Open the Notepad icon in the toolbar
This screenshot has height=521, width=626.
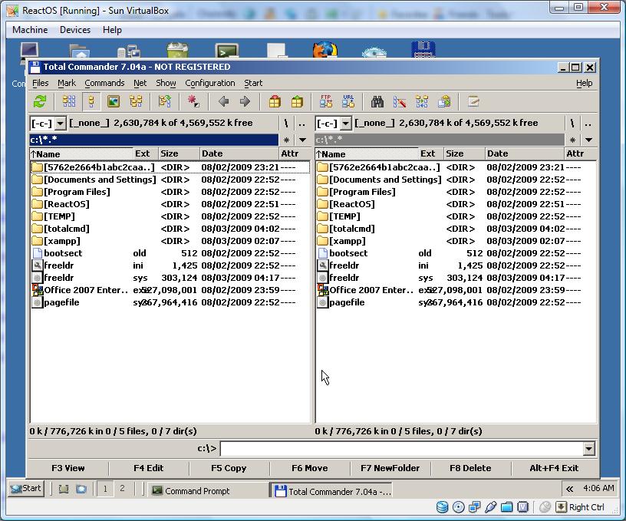click(473, 101)
